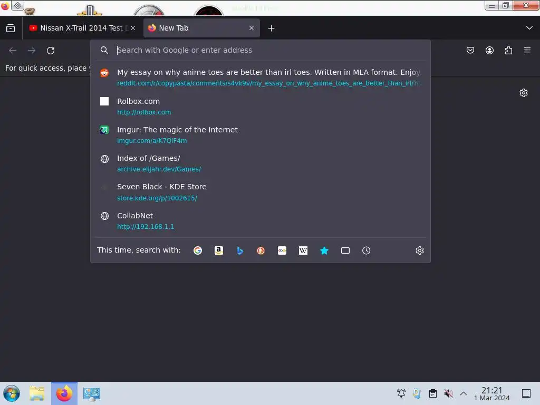Open file manager from taskbar
The image size is (540, 405).
37,393
